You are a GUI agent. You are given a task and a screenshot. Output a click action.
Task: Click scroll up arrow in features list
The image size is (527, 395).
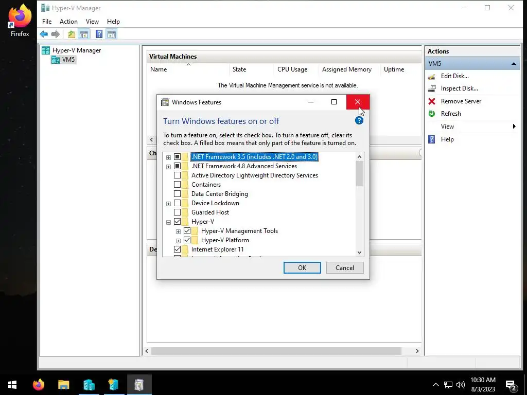pyautogui.click(x=359, y=157)
